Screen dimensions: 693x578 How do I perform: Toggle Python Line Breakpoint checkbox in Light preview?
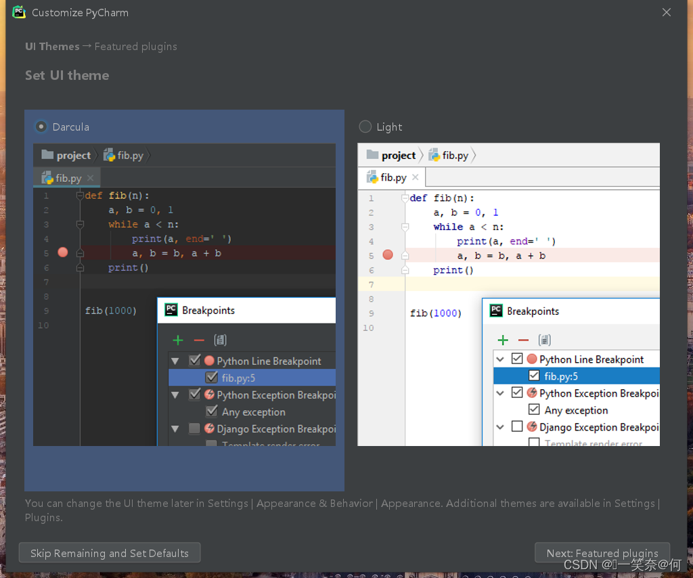517,359
